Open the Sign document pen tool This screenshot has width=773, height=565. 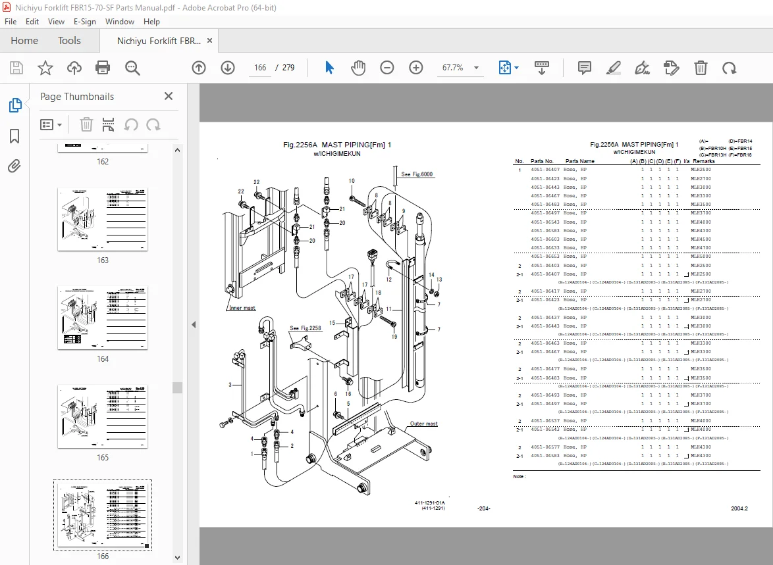pyautogui.click(x=642, y=68)
